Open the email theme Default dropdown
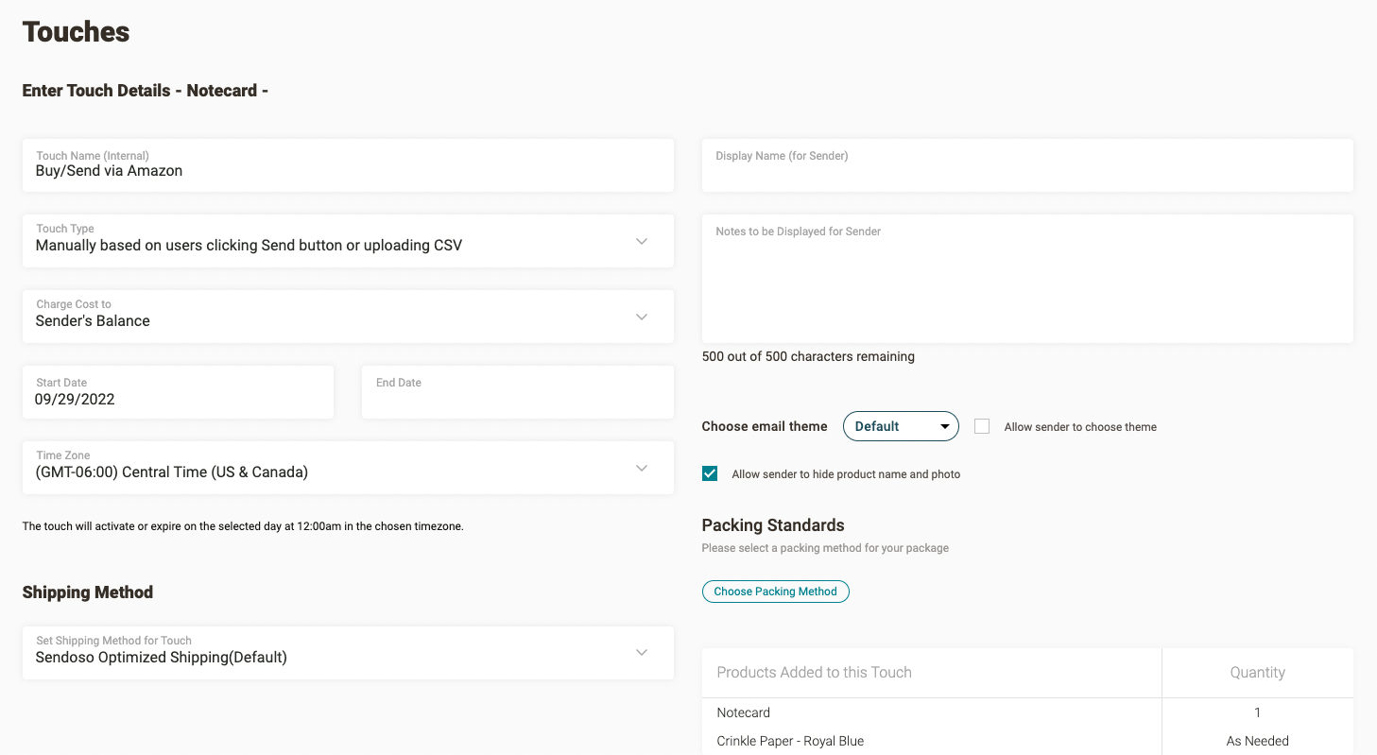 tap(901, 426)
